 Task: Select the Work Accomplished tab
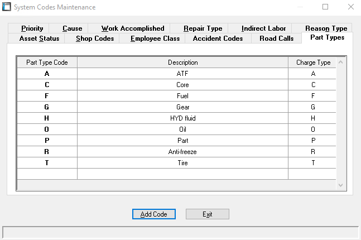(133, 28)
